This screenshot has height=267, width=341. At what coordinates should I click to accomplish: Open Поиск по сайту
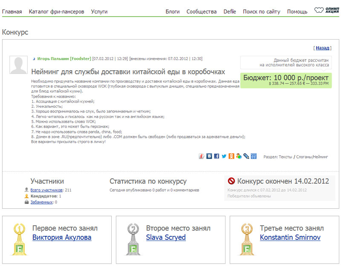point(261,12)
